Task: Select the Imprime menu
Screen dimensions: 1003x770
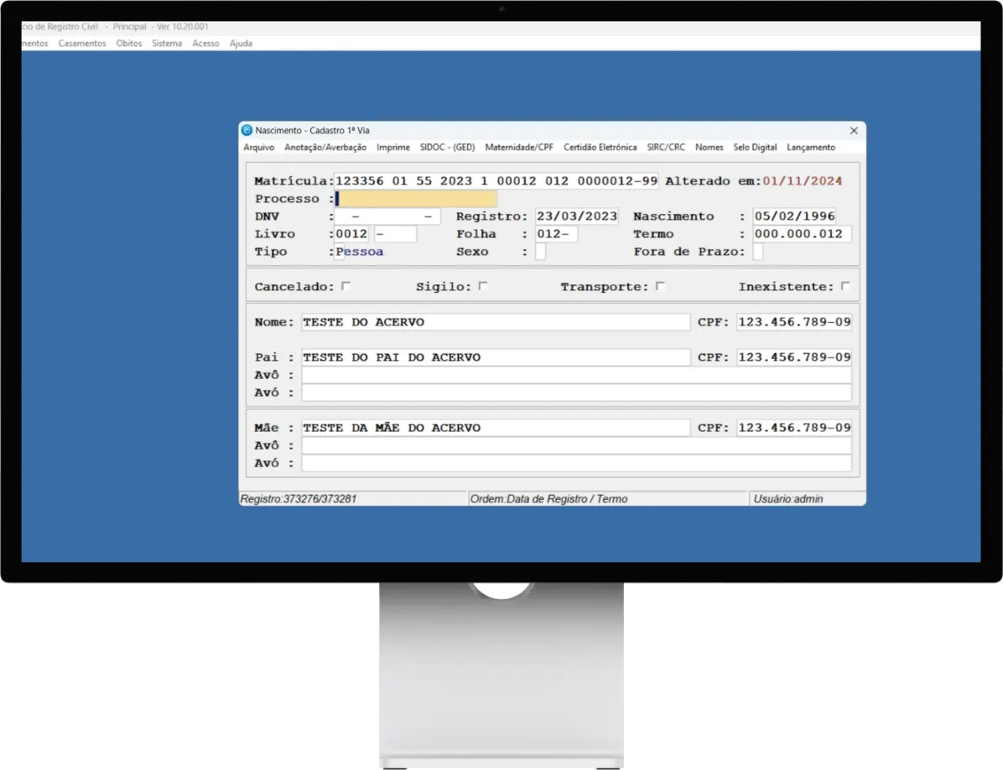Action: (x=393, y=147)
